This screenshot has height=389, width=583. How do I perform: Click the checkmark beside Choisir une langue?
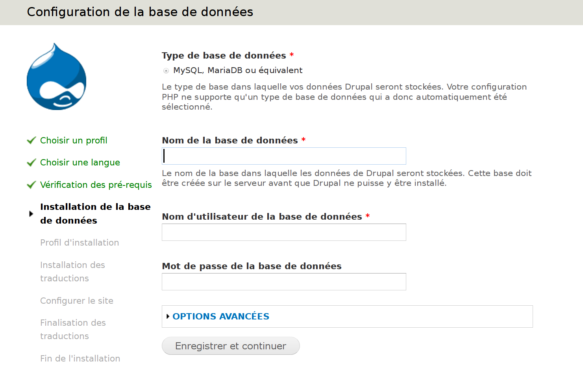[x=31, y=163]
